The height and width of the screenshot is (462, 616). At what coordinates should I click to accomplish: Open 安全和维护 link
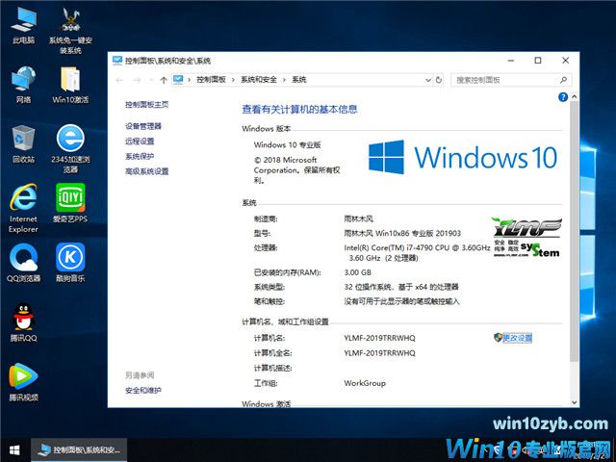click(143, 390)
